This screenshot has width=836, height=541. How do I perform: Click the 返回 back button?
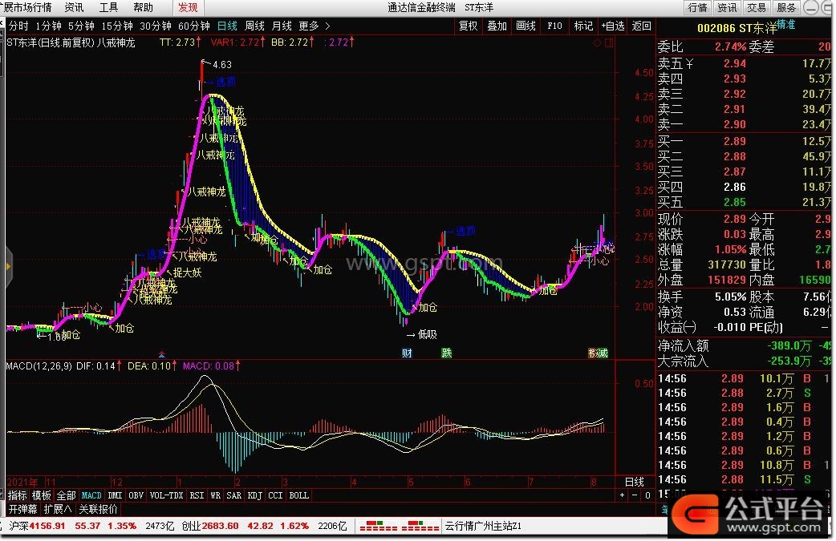click(641, 26)
